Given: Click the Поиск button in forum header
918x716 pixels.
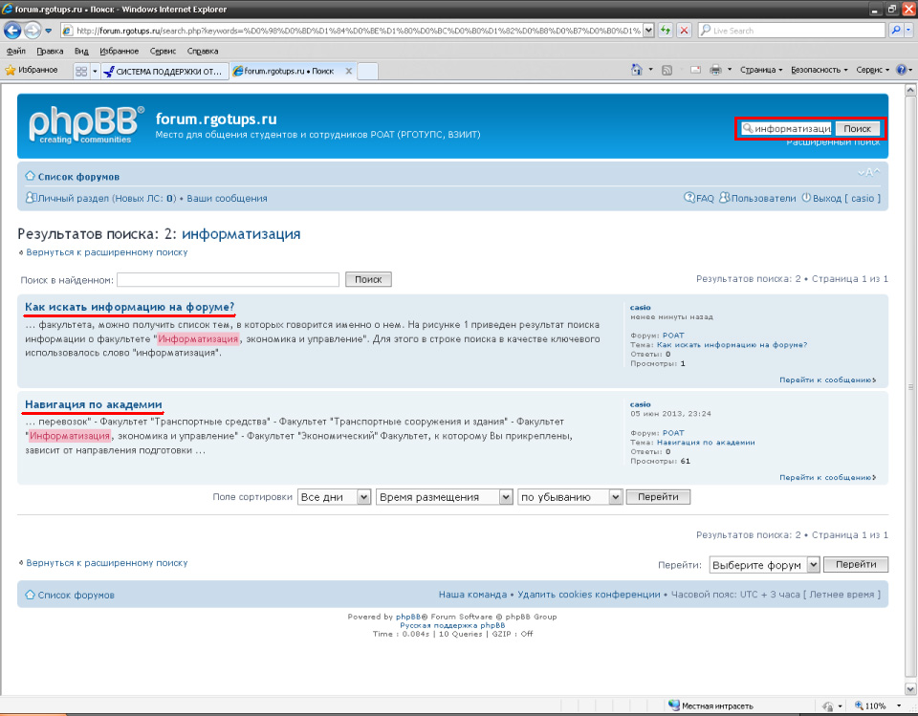Looking at the screenshot, I should [x=858, y=129].
